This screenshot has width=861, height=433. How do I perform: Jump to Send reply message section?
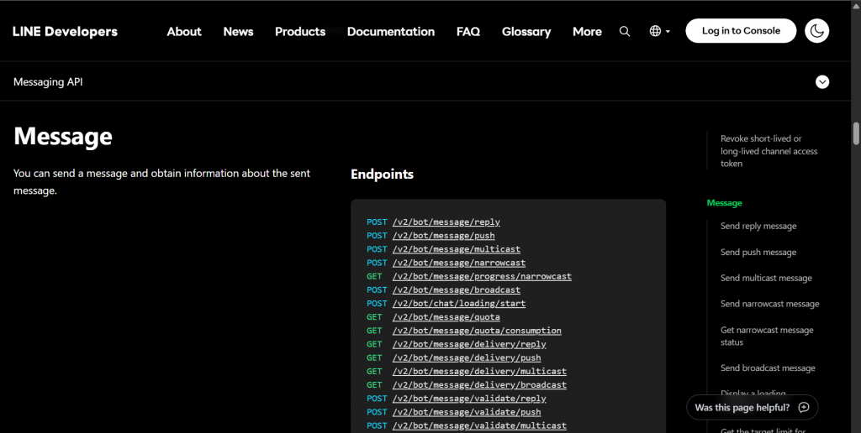[x=758, y=226]
